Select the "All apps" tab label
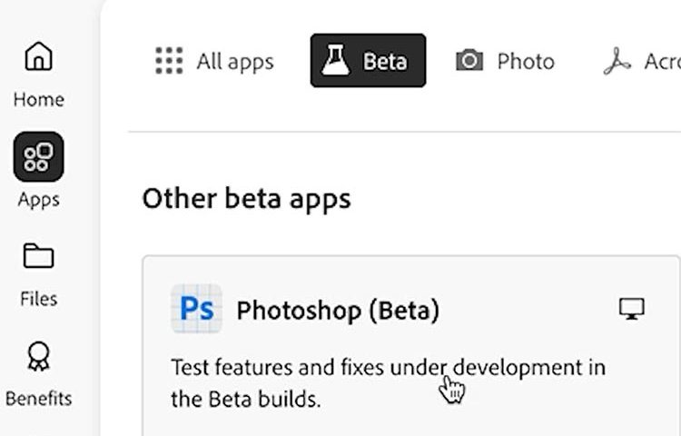 click(x=235, y=62)
